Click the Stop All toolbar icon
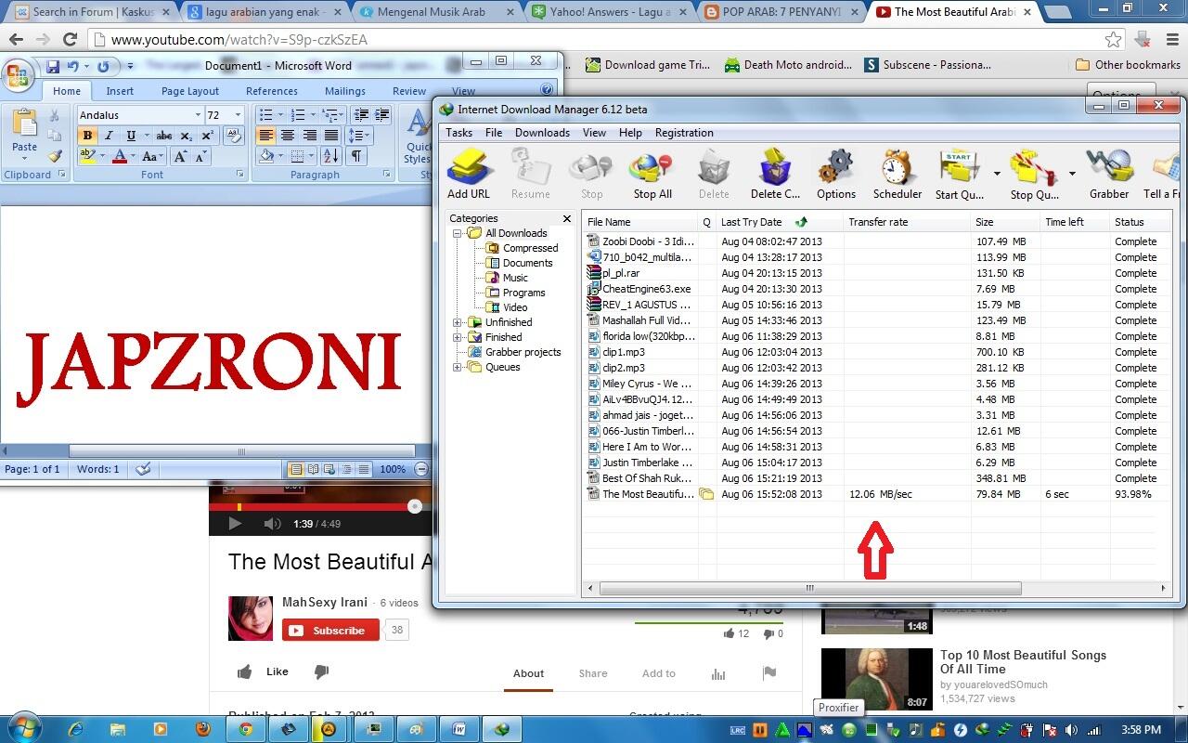 coord(652,174)
